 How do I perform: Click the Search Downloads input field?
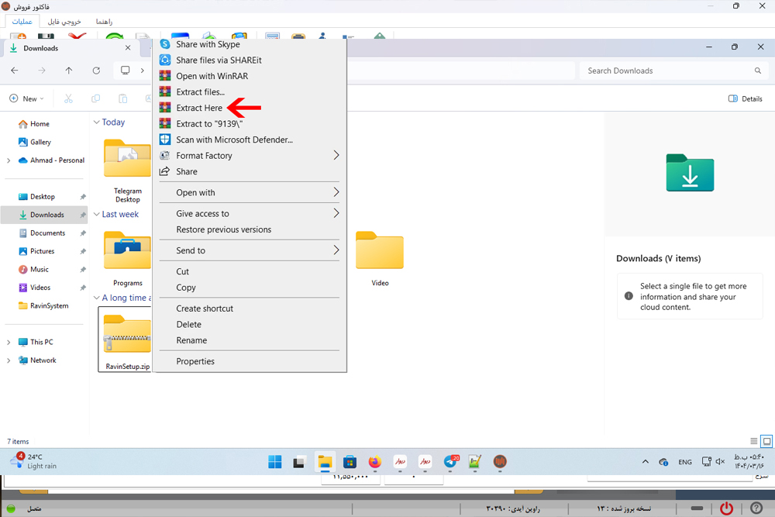tap(666, 71)
